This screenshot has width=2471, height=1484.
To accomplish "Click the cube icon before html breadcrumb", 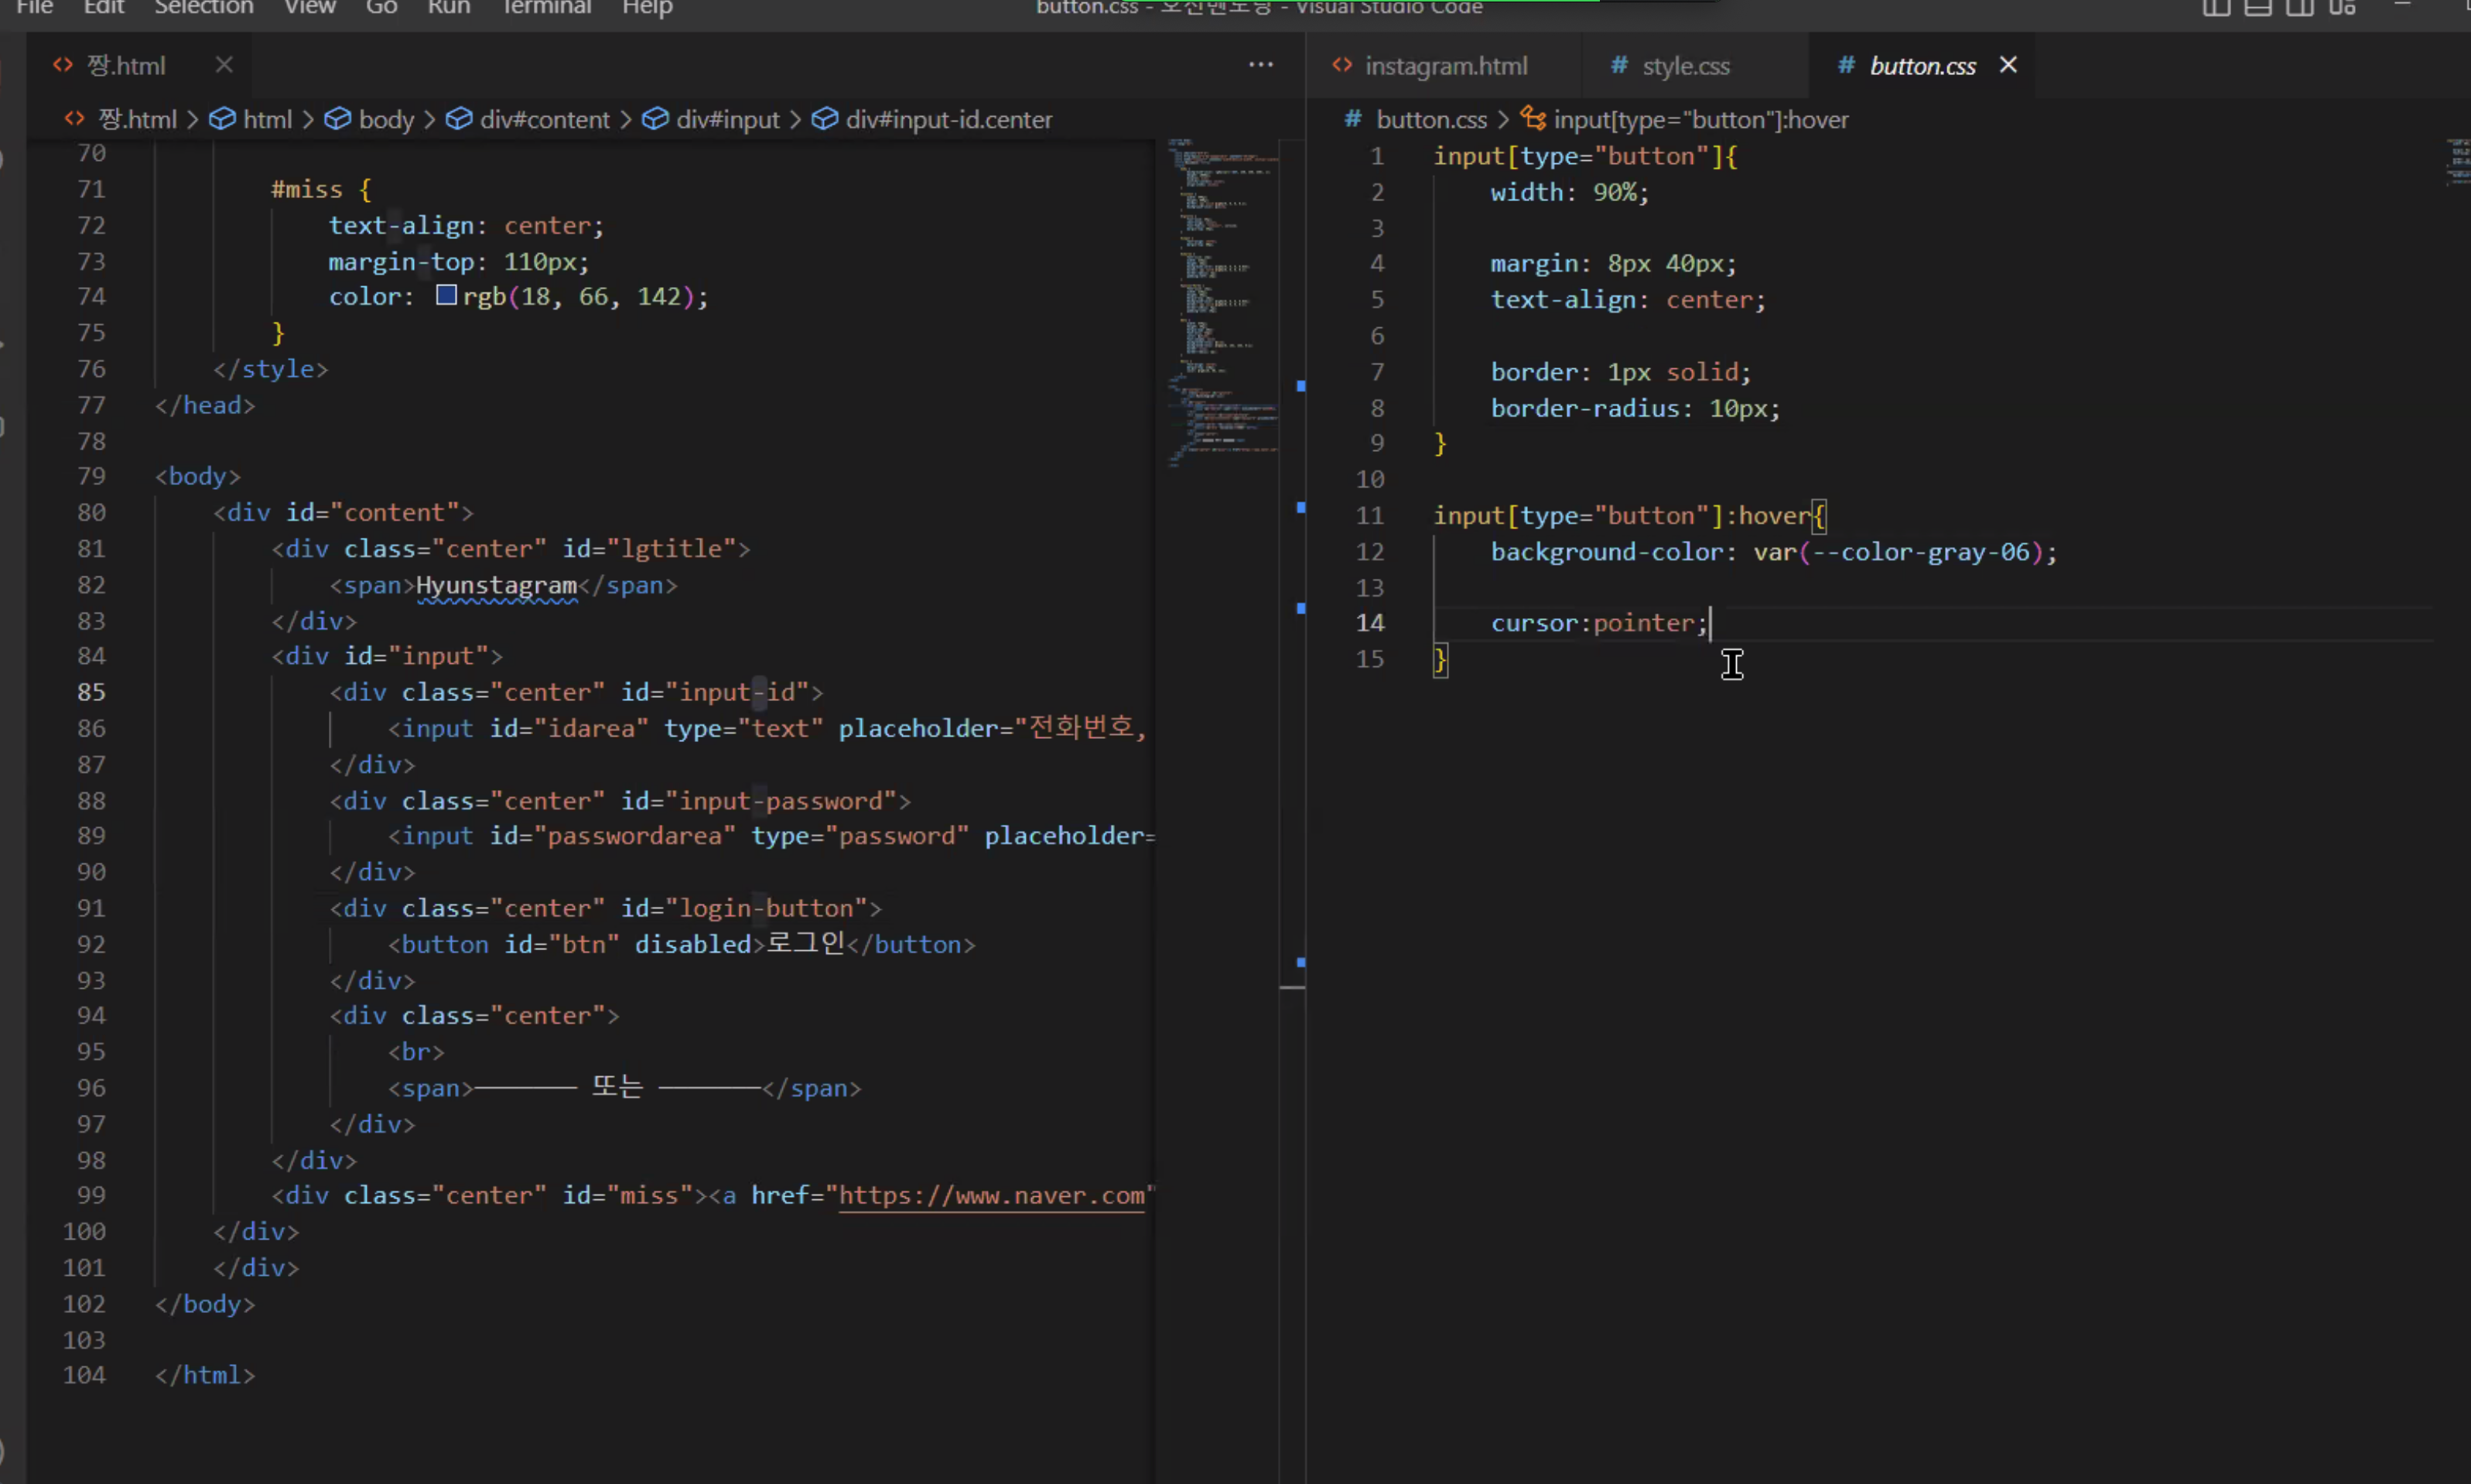I will tap(221, 119).
